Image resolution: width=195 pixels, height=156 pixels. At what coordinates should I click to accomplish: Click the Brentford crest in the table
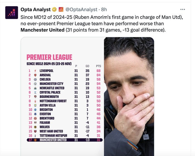tap(35, 118)
